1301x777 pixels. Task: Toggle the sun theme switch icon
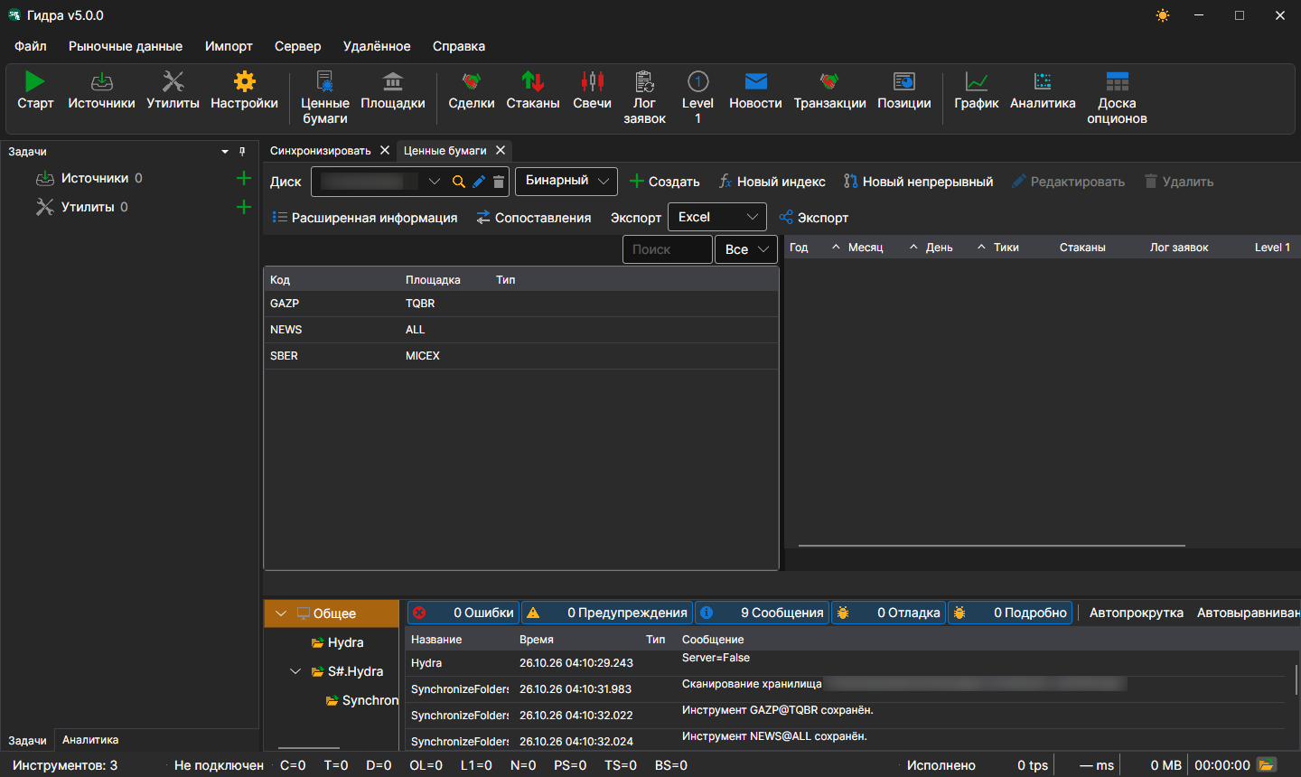1163,15
